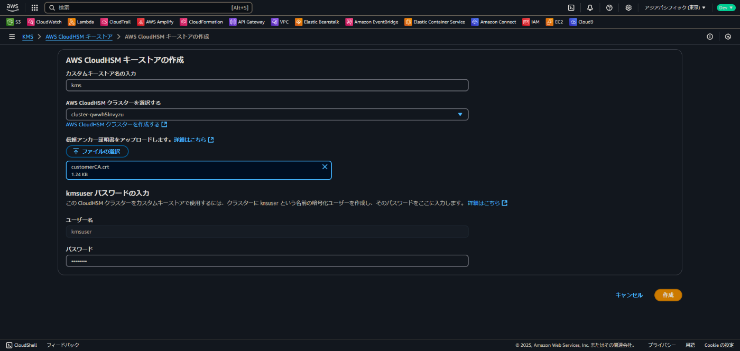Open Amazon EventBridge shortcut in favorites bar
This screenshot has height=351, width=740.
pyautogui.click(x=372, y=22)
